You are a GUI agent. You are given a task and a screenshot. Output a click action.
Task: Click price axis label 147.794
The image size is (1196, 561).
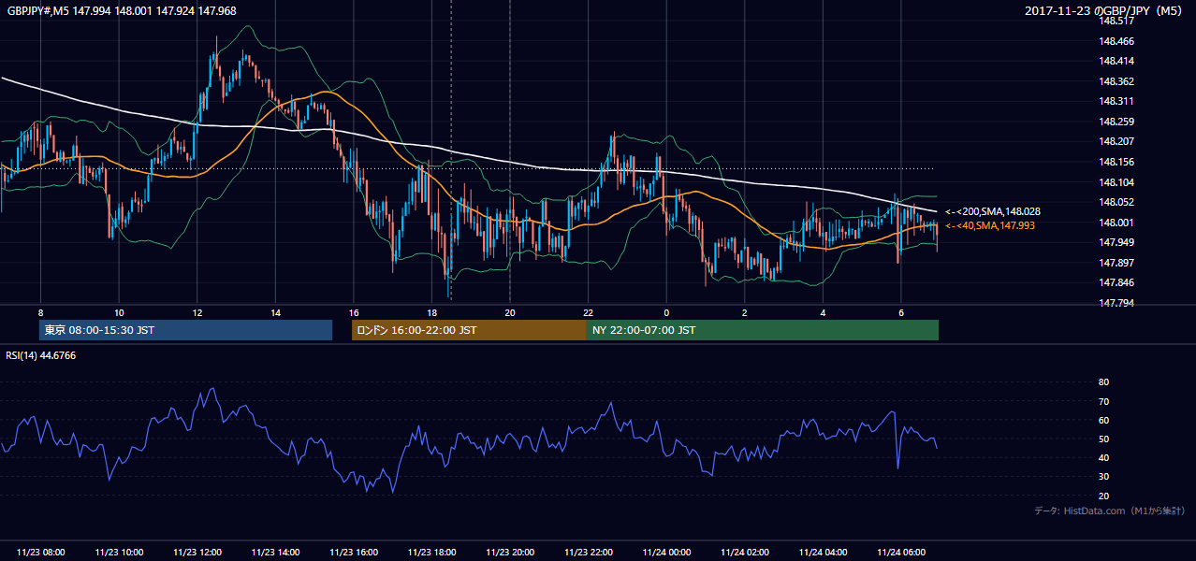1117,303
